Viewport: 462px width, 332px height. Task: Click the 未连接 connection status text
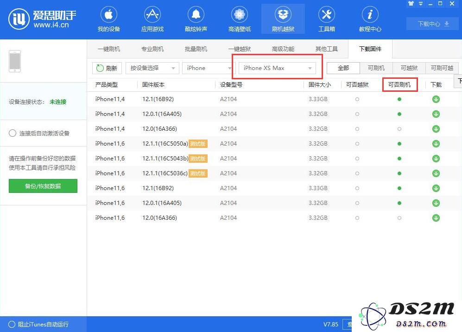point(58,102)
